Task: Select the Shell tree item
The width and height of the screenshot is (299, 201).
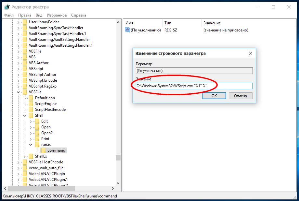Action: (39, 115)
